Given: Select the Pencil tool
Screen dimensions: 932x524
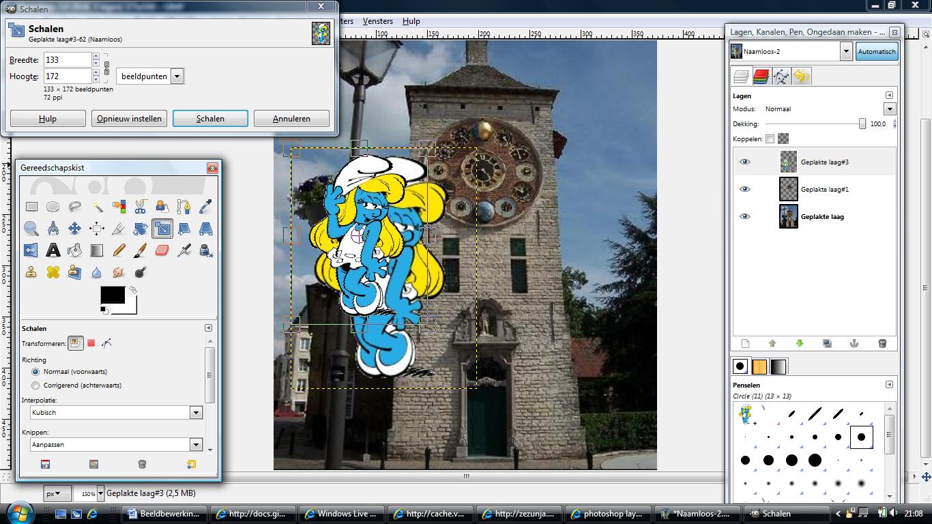Looking at the screenshot, I should coord(119,250).
